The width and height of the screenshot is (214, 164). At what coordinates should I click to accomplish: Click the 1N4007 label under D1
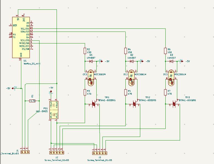click(x=91, y=58)
